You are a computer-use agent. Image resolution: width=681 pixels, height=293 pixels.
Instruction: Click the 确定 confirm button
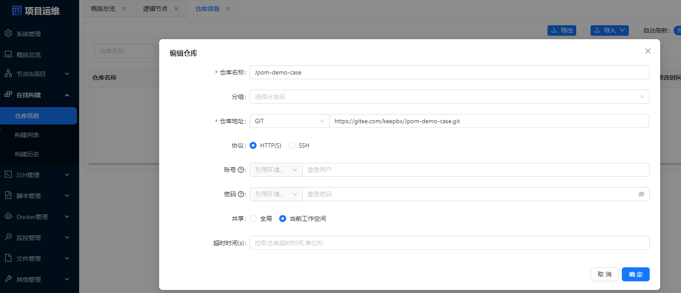tap(635, 274)
